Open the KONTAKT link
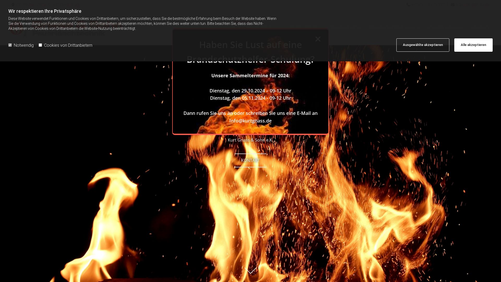 250,160
